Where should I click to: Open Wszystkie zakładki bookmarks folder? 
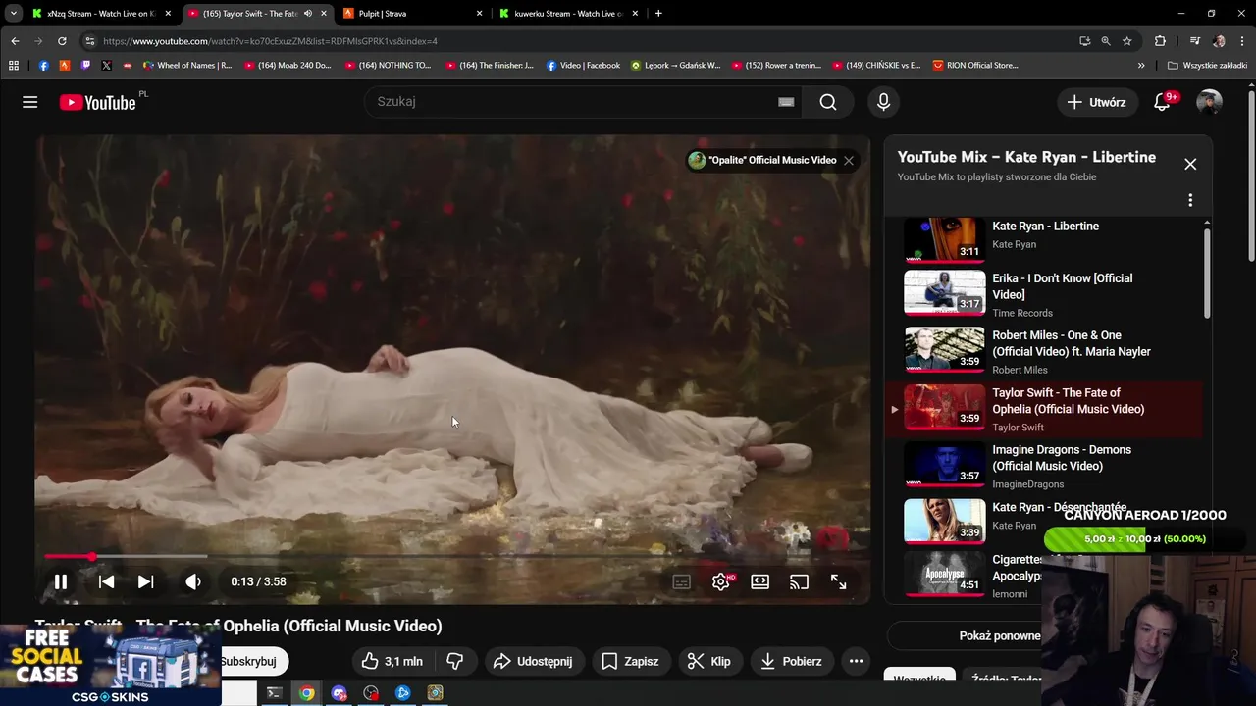click(x=1207, y=66)
